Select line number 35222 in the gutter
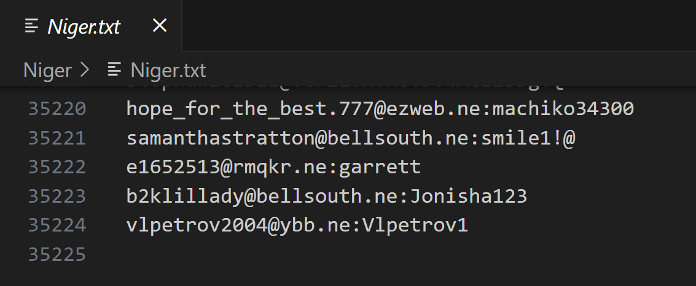This screenshot has height=286, width=696. 57,167
